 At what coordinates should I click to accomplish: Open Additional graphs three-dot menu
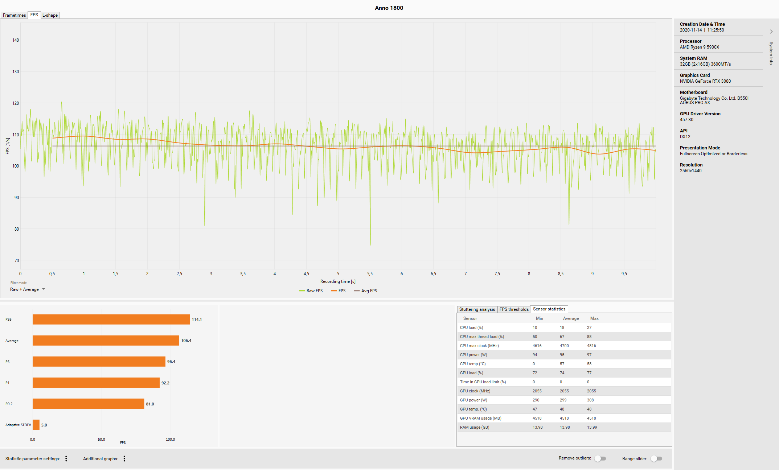click(124, 459)
